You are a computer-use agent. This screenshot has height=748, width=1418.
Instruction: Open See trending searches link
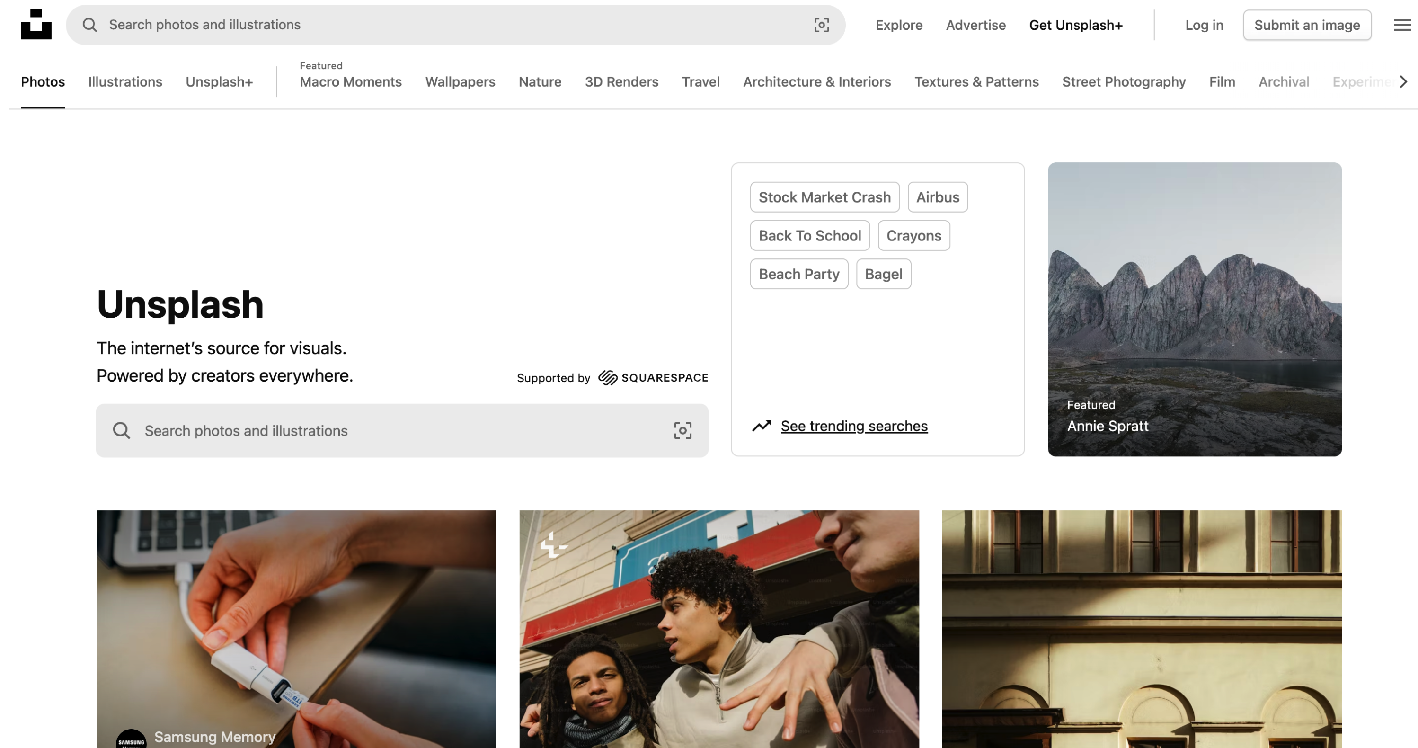854,426
